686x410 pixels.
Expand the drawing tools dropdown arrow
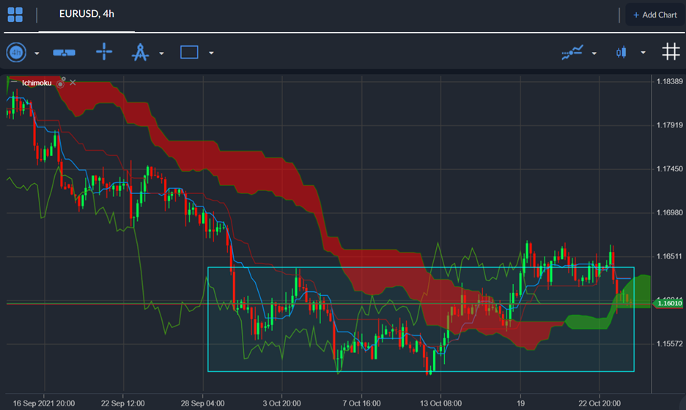[x=161, y=53]
